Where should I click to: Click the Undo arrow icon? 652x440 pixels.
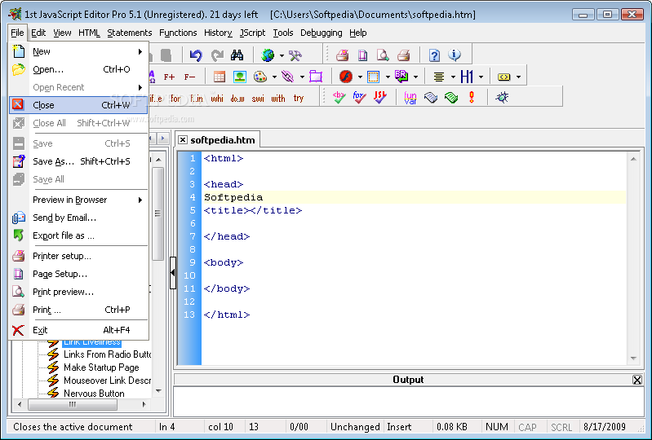pyautogui.click(x=196, y=55)
